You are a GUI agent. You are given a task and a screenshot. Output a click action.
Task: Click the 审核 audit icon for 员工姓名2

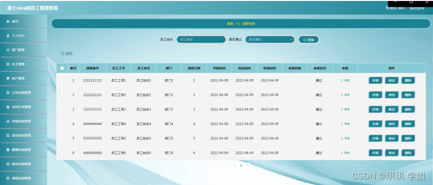pos(342,95)
